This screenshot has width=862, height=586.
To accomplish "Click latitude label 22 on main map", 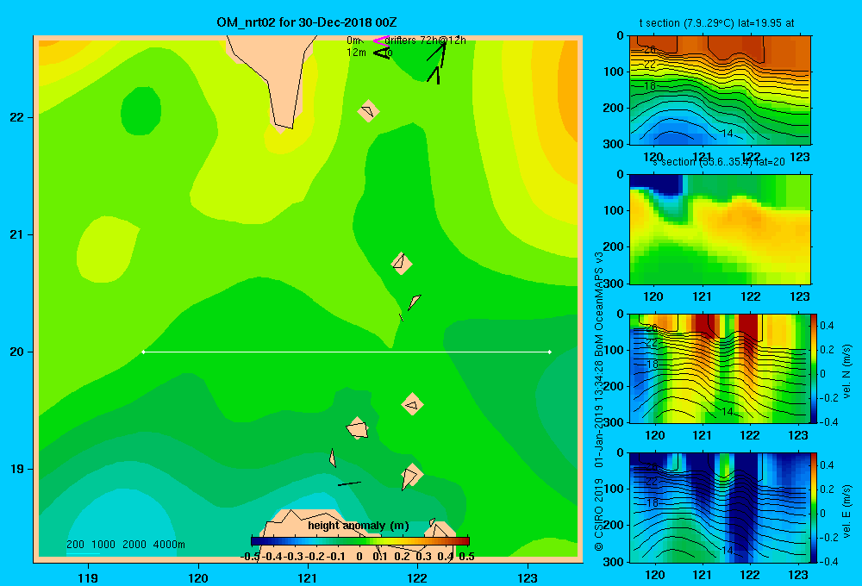I will tap(17, 118).
